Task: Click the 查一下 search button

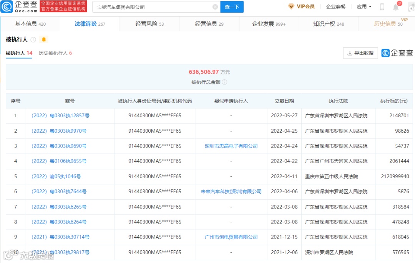Action: 232,7
